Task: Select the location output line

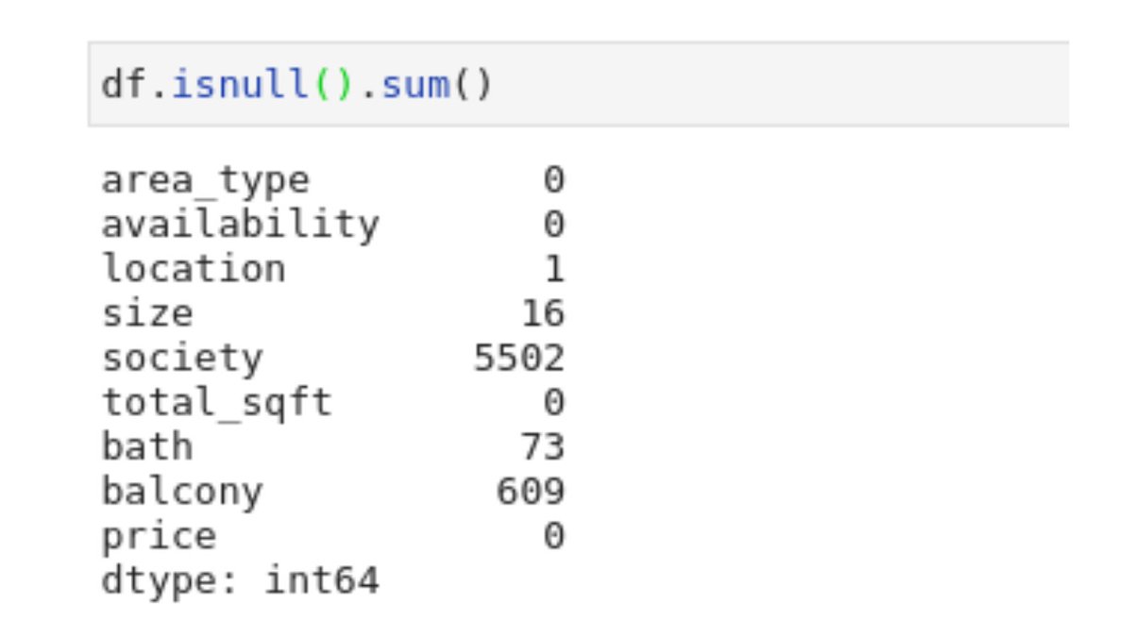Action: (189, 268)
